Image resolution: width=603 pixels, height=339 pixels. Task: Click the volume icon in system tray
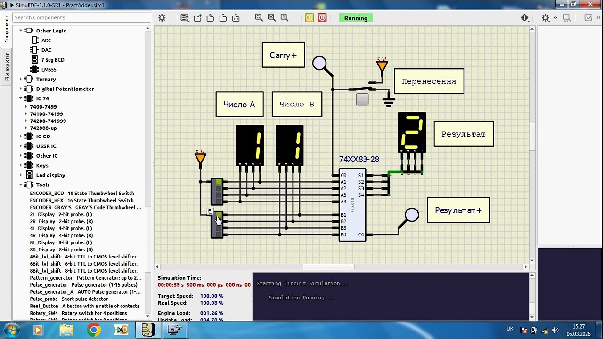click(x=555, y=330)
